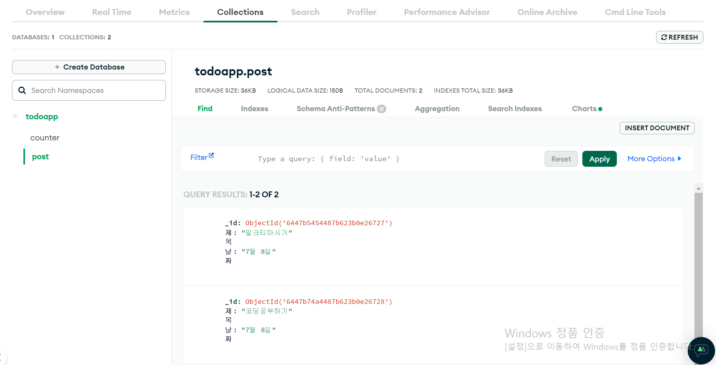This screenshot has height=365, width=716.
Task: Click QUERY RESULTS: 1-2 OF 2 label
Action: click(x=231, y=194)
